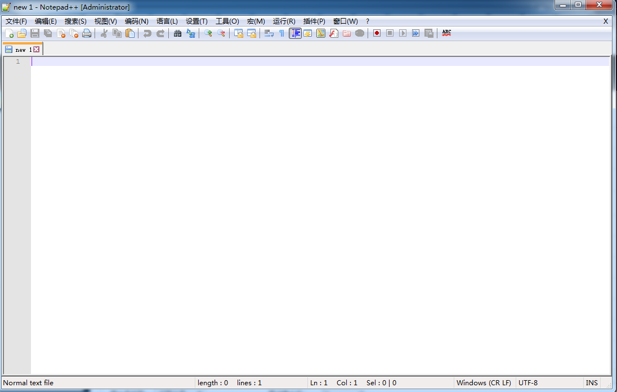The image size is (617, 392).
Task: Toggle ABC spell check icon
Action: [446, 33]
